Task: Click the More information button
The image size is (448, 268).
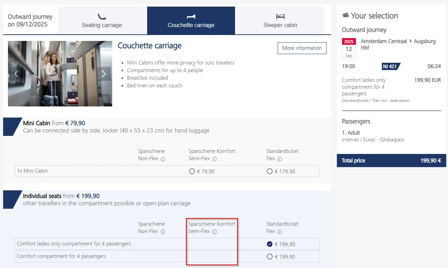Action: coord(302,48)
